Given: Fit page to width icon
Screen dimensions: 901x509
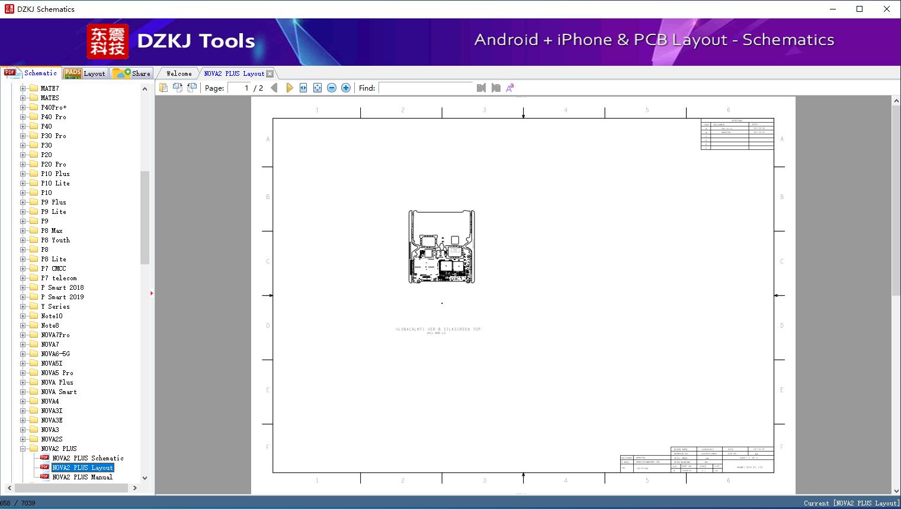Looking at the screenshot, I should 303,88.
